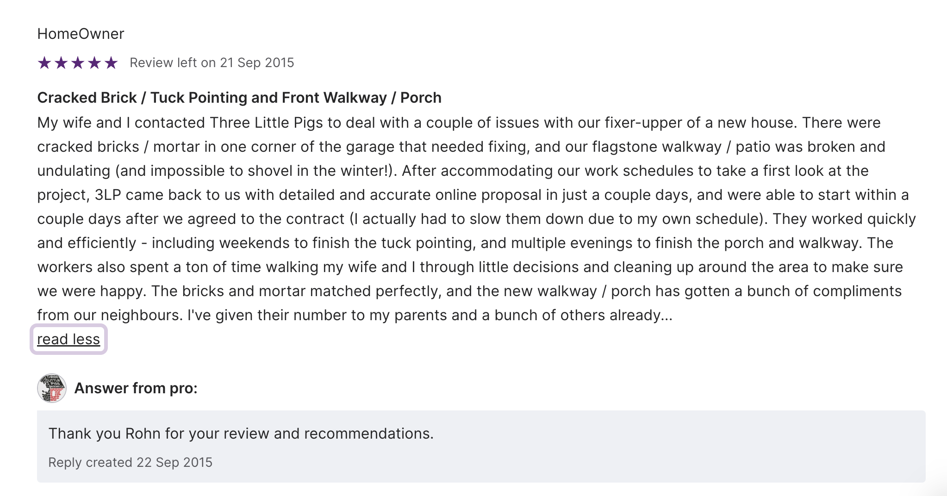The width and height of the screenshot is (947, 496).
Task: Click the Cracked Brick review title
Action: [x=239, y=98]
